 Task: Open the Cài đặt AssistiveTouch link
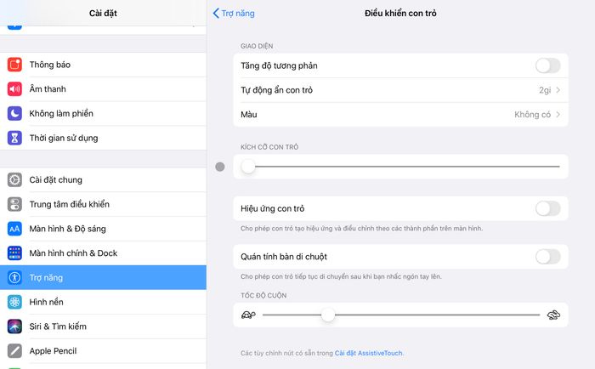[368, 353]
